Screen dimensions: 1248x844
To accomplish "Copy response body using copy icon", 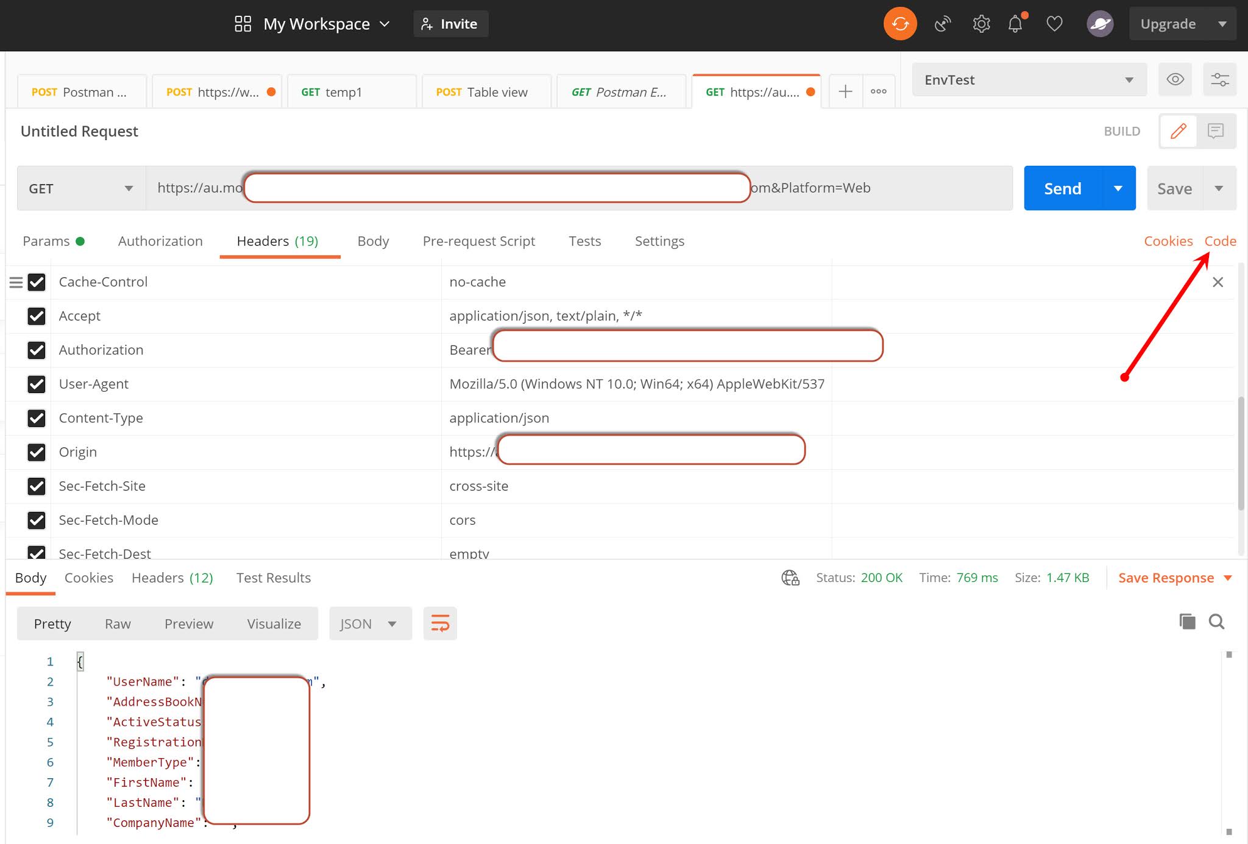I will [x=1186, y=622].
